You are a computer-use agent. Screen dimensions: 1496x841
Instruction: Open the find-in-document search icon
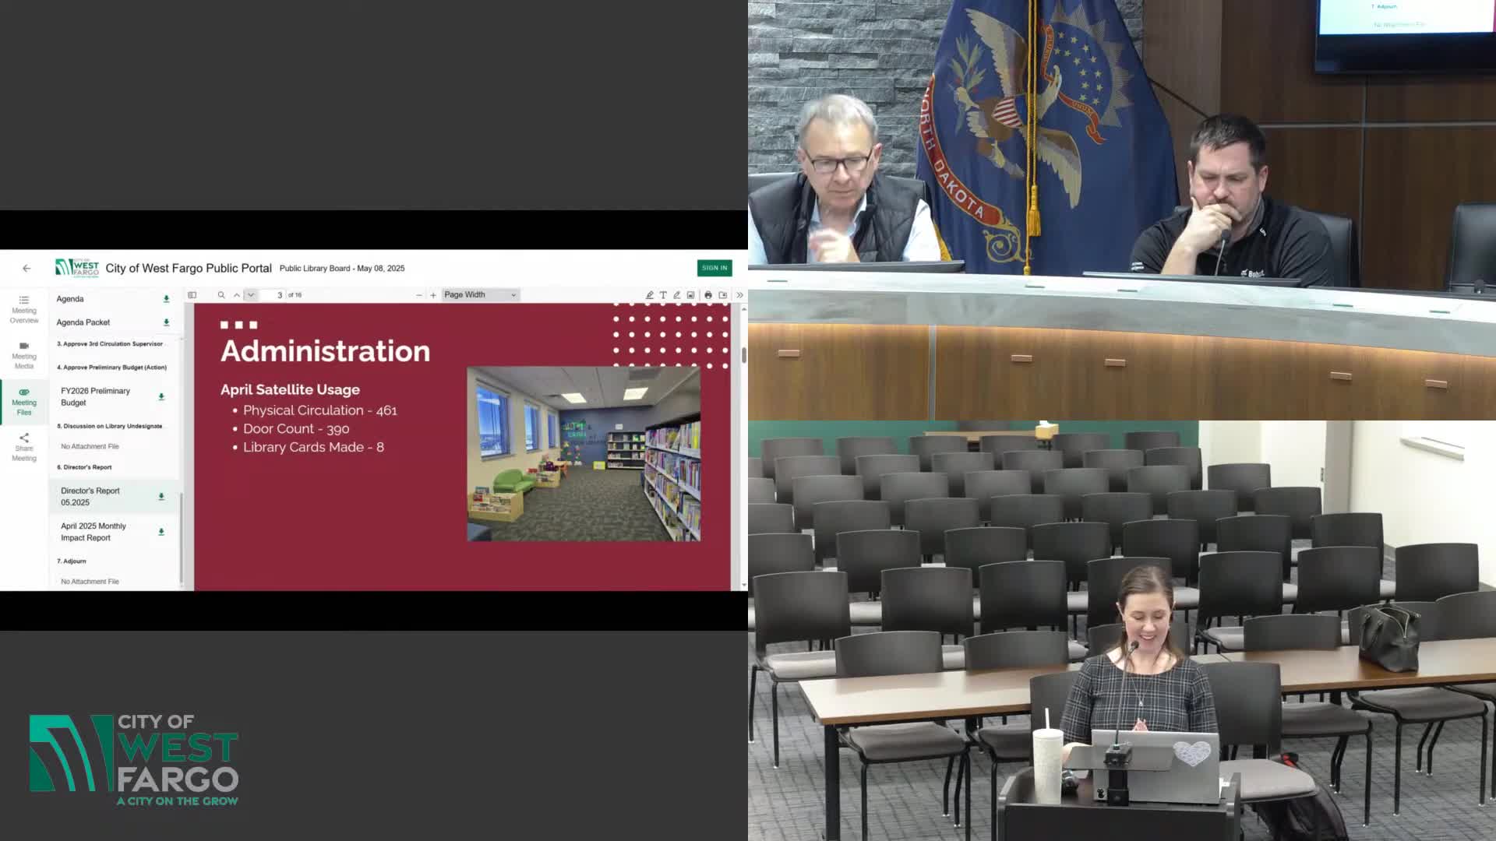(221, 295)
